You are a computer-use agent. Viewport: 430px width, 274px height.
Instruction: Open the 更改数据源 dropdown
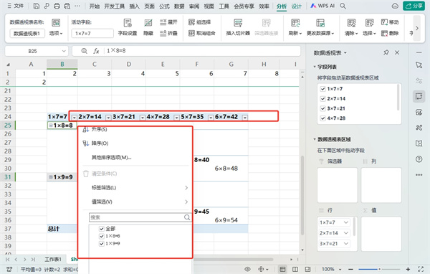click(x=320, y=33)
